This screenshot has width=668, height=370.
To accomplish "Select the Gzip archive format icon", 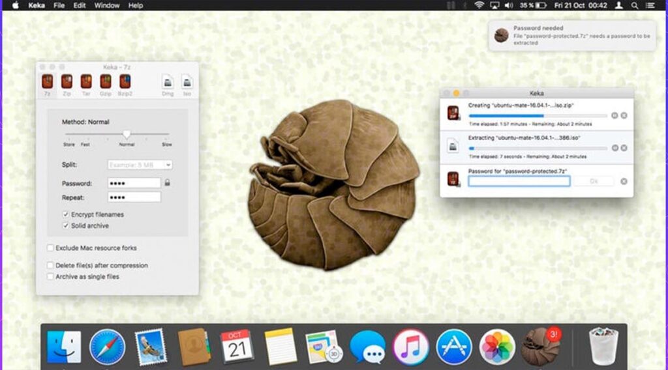I will (x=105, y=81).
